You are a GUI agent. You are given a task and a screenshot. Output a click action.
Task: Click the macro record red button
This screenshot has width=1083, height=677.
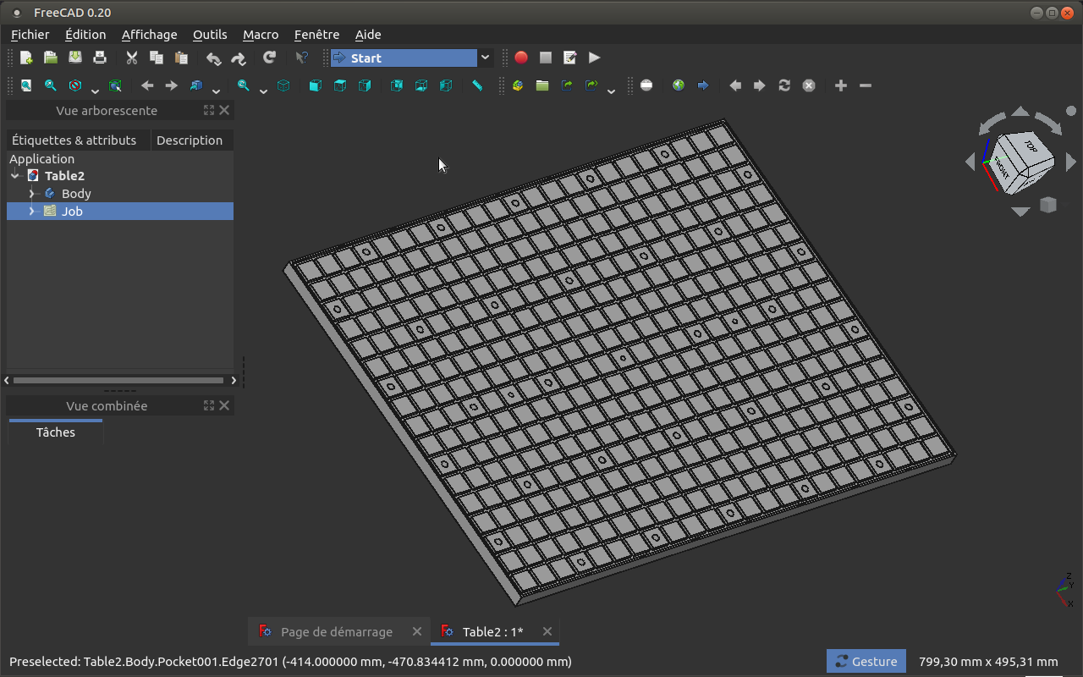521,58
